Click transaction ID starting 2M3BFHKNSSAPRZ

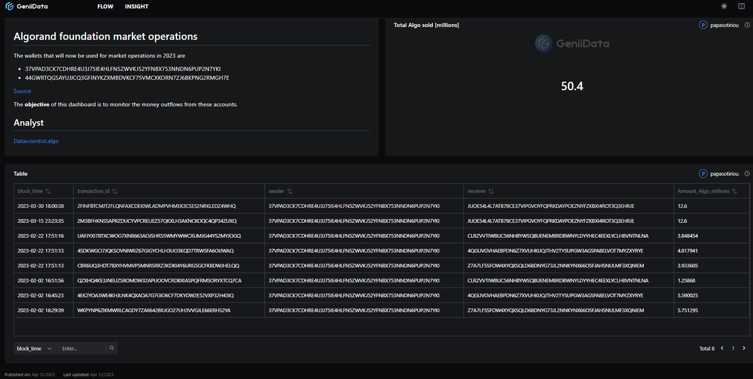click(x=157, y=221)
